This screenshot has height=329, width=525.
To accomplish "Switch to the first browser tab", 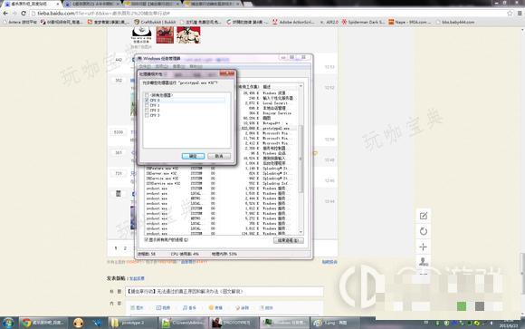I will click(x=32, y=4).
